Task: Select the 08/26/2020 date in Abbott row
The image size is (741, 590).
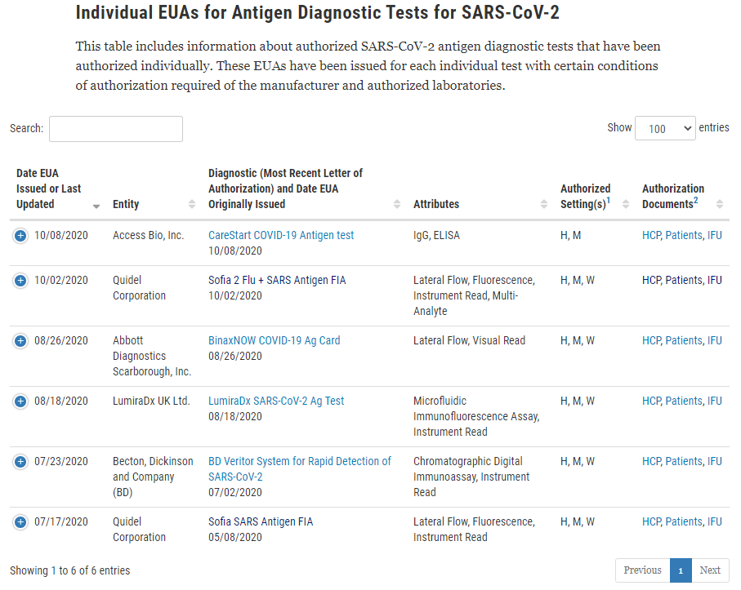Action: (x=61, y=340)
